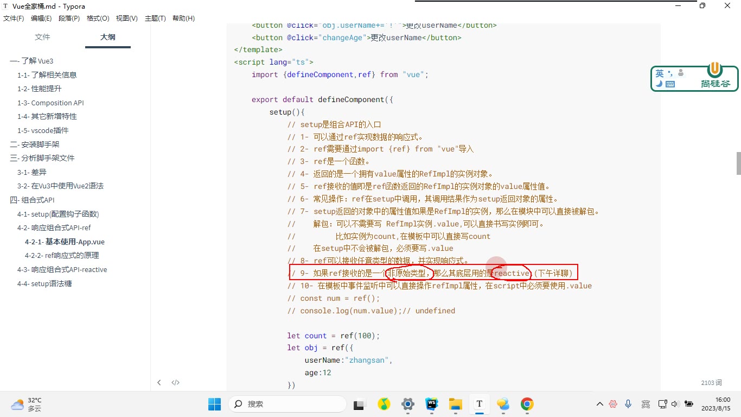Screen dimensions: 741x417
Task: Jump to outline item 4-2-2- ref响应式的原理
Action: [62, 255]
